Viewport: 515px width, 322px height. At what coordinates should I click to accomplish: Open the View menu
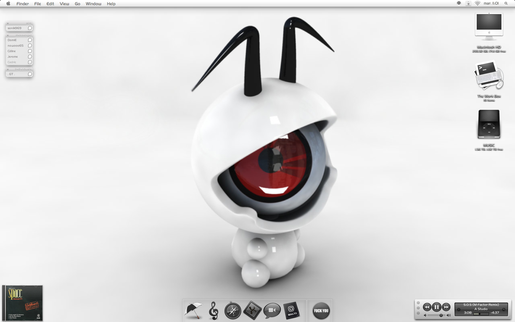(x=64, y=4)
